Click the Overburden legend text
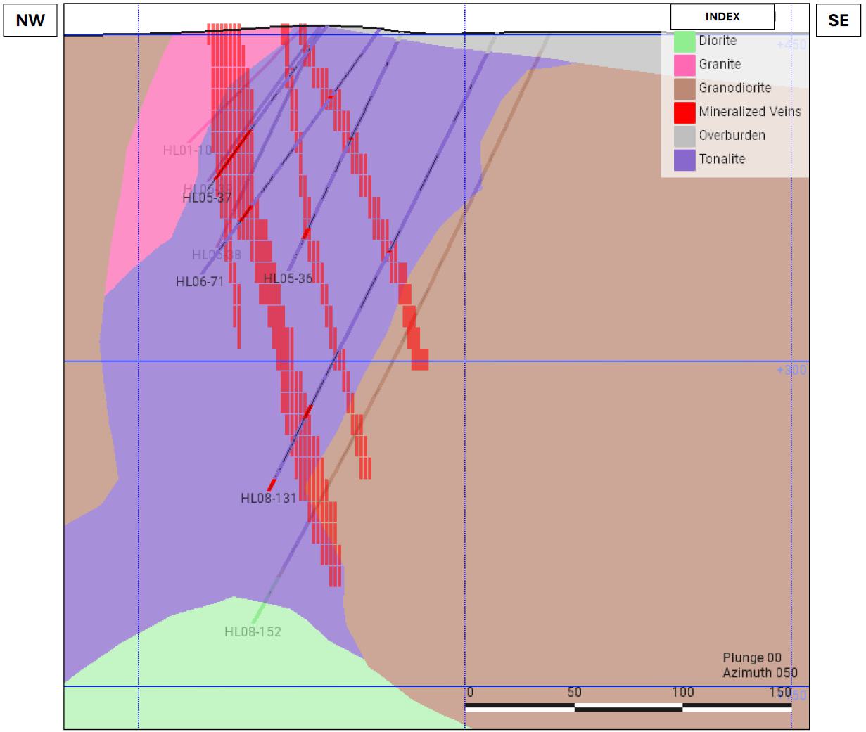 (732, 135)
